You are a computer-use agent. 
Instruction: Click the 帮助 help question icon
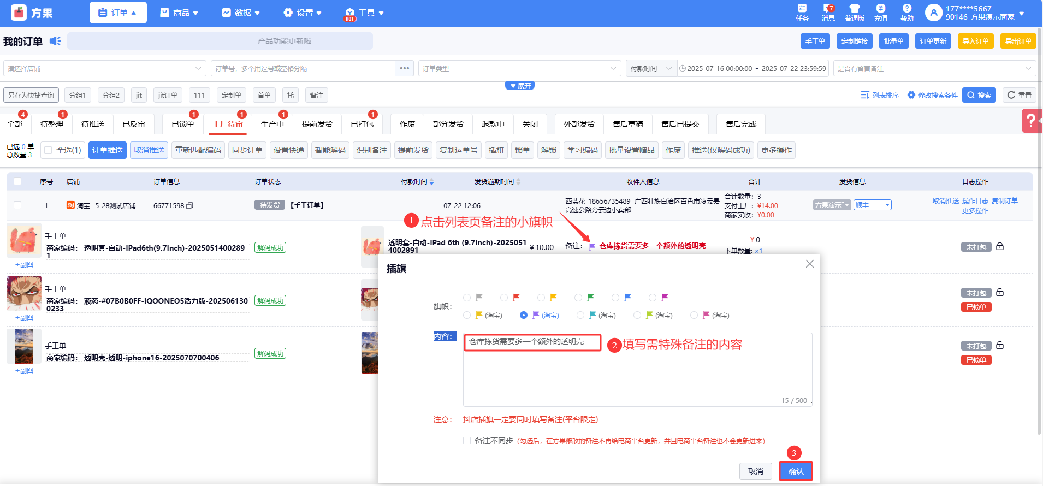click(906, 12)
